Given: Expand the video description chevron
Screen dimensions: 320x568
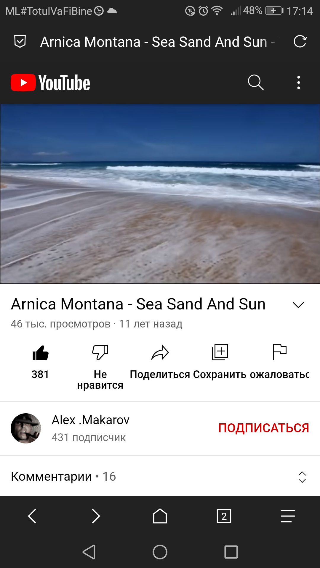Looking at the screenshot, I should (x=298, y=305).
